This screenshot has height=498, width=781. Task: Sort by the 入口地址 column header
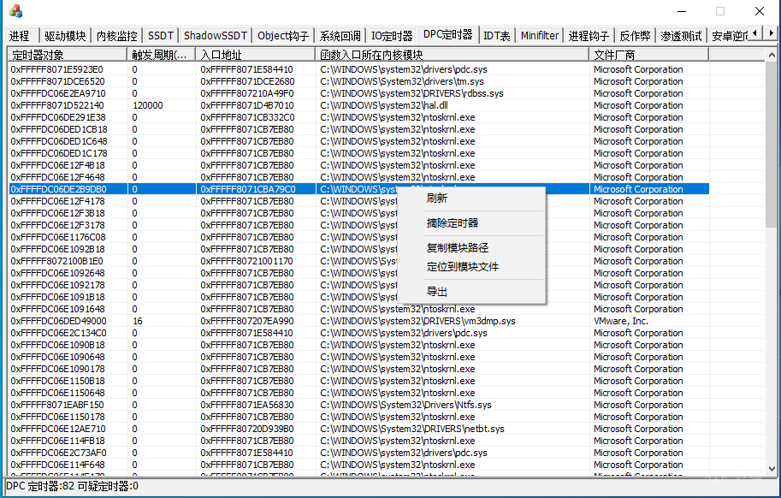click(256, 54)
